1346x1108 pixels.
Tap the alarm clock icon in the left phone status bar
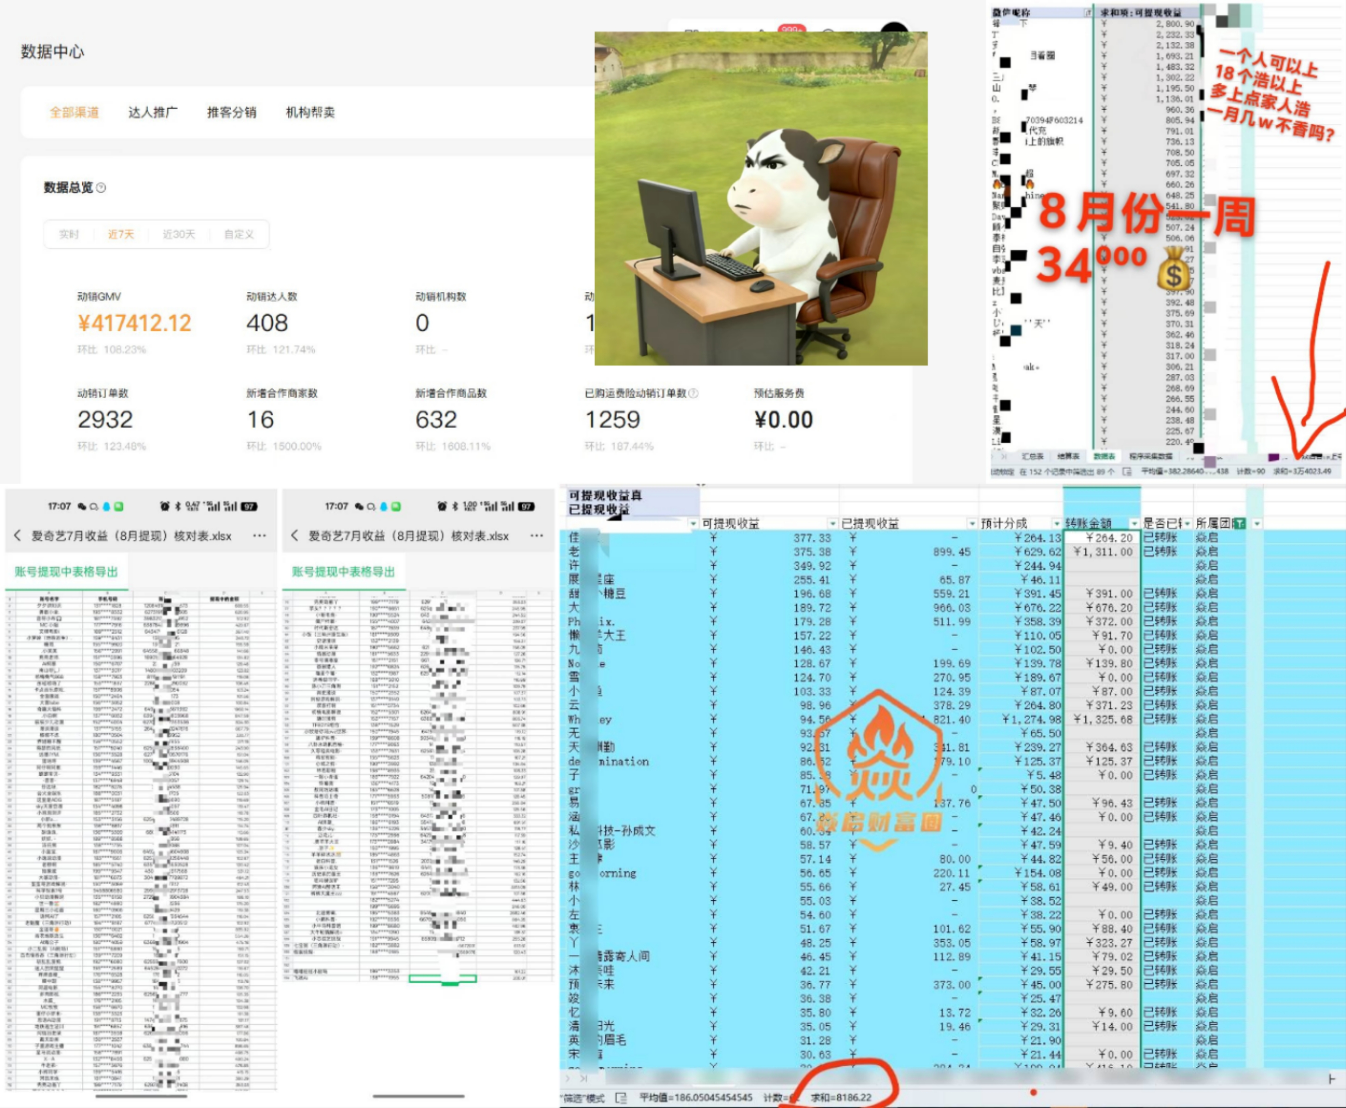[165, 506]
